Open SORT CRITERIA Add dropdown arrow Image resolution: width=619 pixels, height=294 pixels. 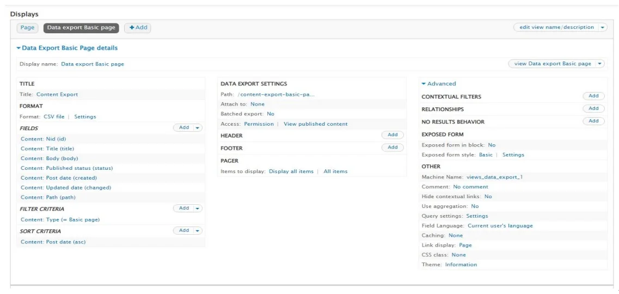pos(198,230)
